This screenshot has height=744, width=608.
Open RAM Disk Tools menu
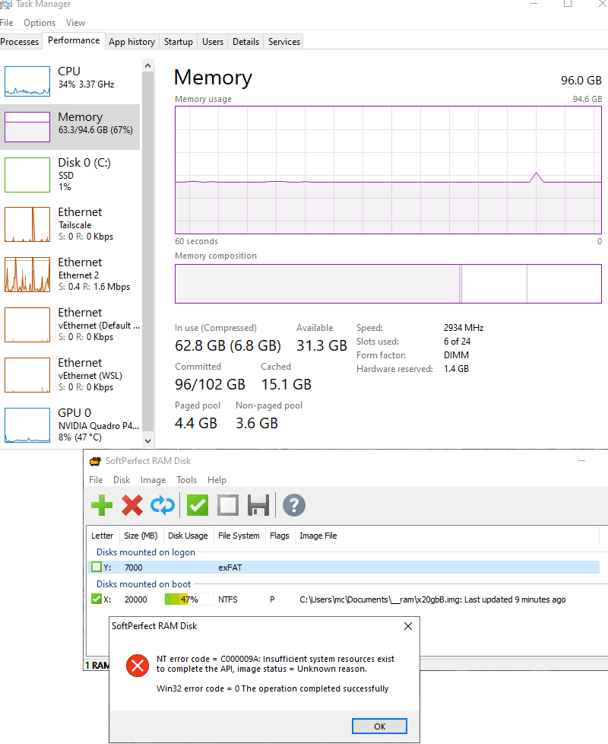click(x=186, y=480)
